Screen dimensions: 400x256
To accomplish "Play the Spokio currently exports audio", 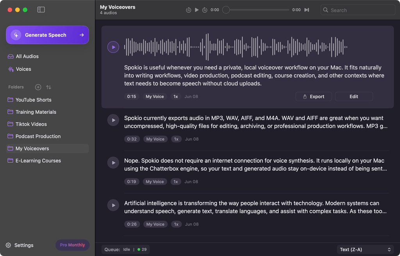I will pos(113,120).
